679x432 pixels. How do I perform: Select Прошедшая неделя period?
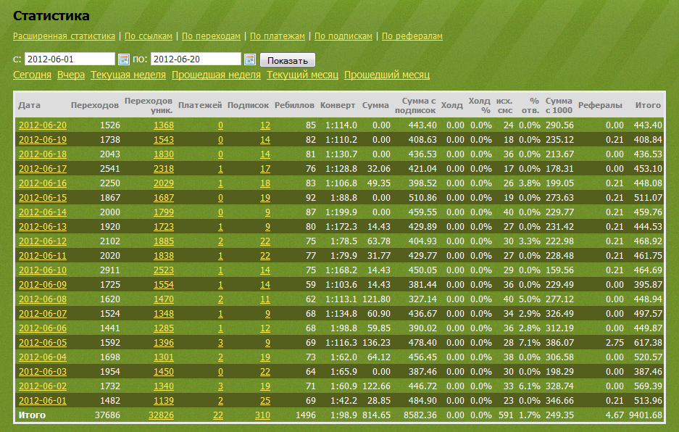click(x=216, y=75)
